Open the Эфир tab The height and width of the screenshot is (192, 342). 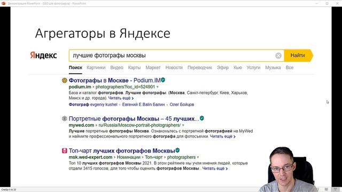(x=223, y=68)
